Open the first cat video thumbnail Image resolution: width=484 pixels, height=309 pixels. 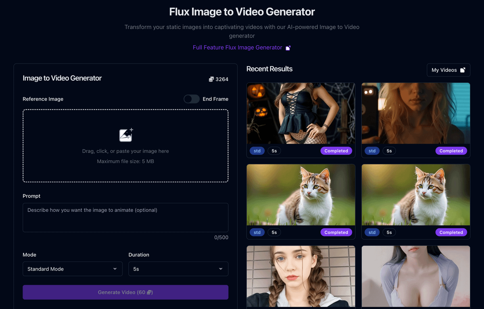coord(300,195)
